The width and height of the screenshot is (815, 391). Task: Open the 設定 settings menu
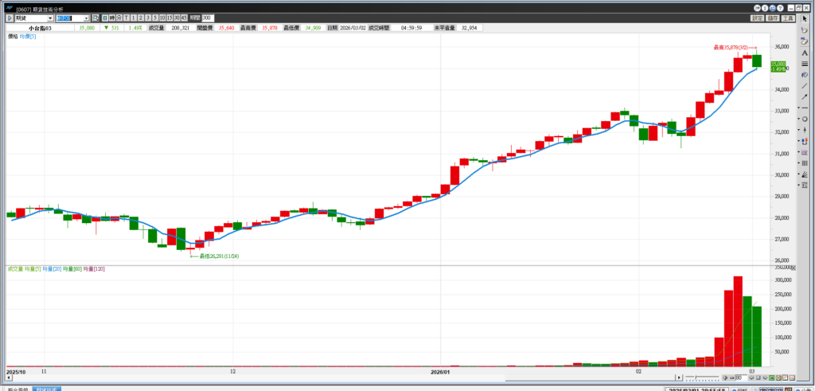pos(758,18)
